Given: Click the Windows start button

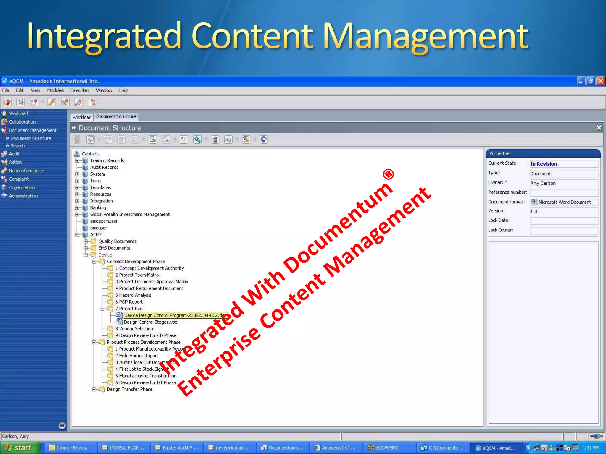Looking at the screenshot, I should coord(20,448).
